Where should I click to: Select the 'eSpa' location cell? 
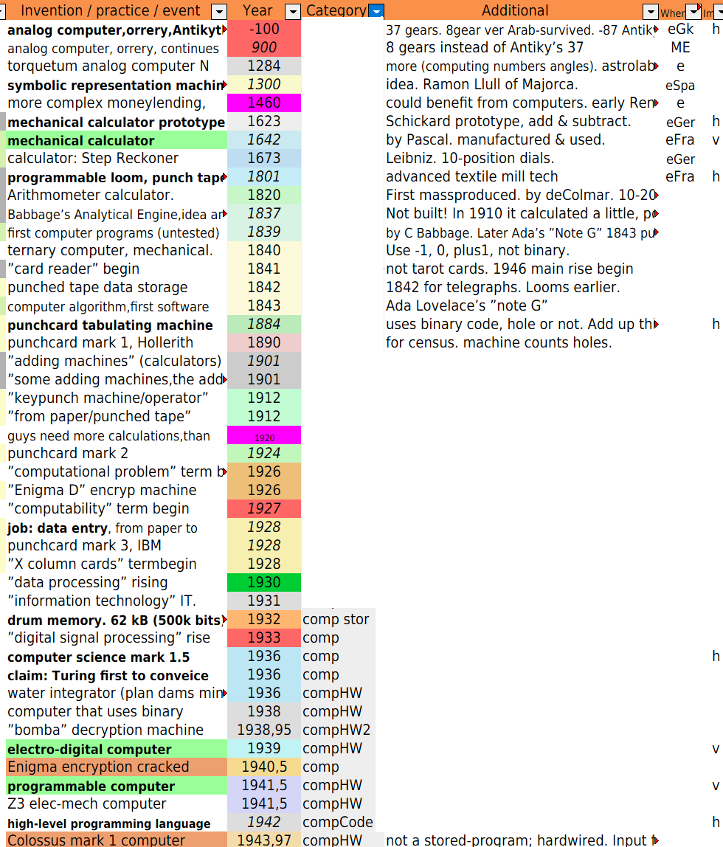[x=680, y=86]
